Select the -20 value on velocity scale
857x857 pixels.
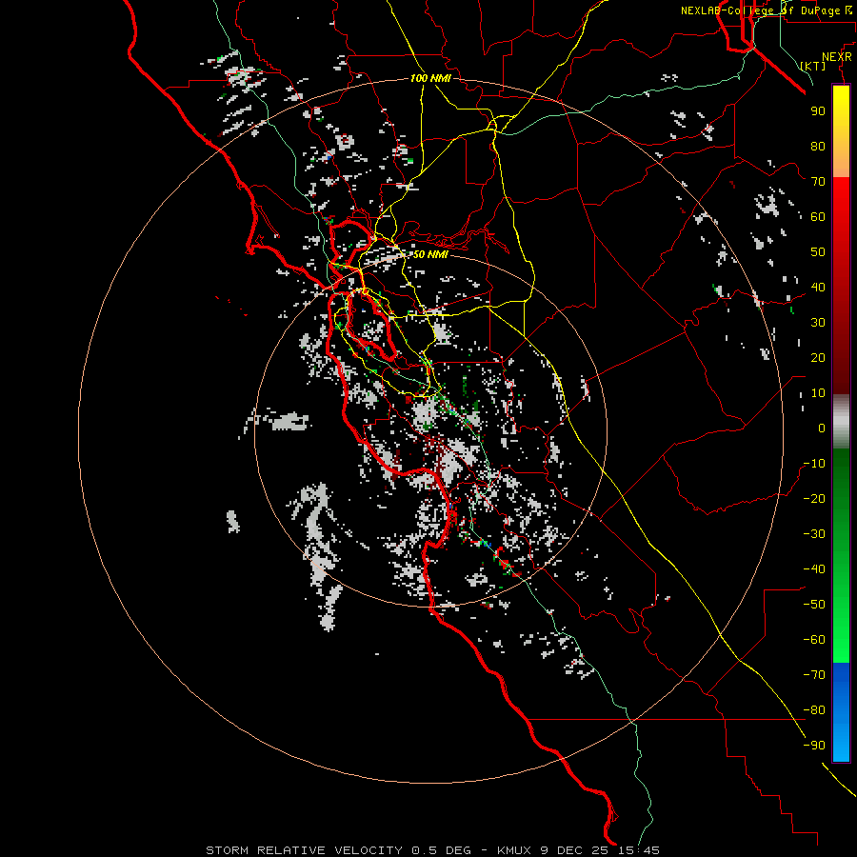(814, 498)
